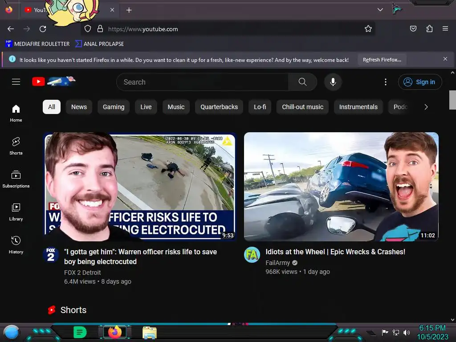Click the site security padlock icon
Image resolution: width=456 pixels, height=342 pixels.
click(100, 29)
